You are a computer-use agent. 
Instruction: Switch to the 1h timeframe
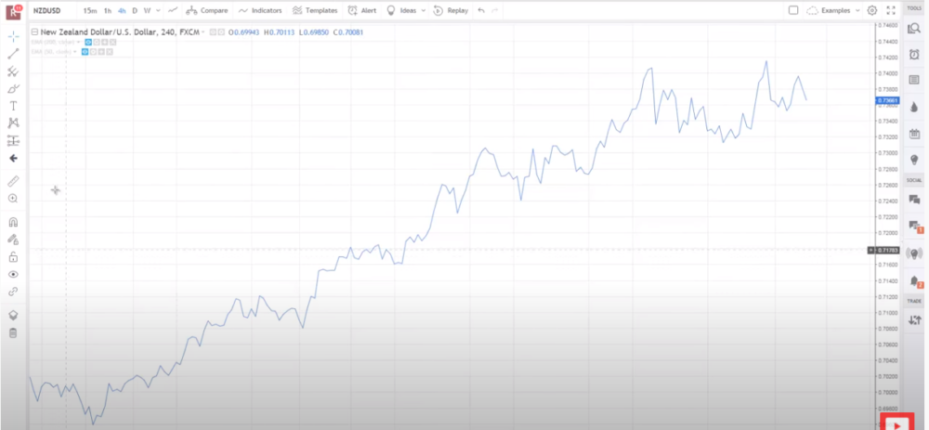pyautogui.click(x=107, y=10)
